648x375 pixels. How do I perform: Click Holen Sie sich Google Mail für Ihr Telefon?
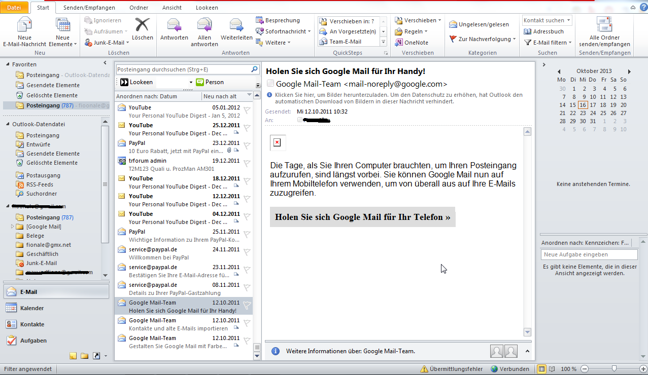point(362,217)
